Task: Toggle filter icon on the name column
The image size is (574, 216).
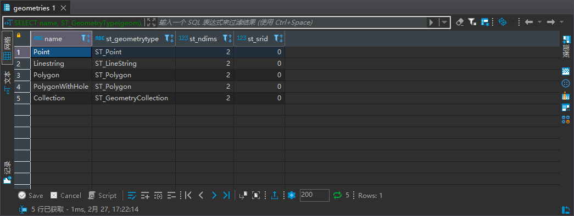Action: (x=83, y=38)
